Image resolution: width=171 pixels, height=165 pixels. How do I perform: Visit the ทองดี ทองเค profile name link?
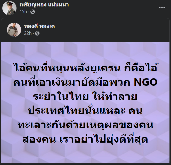39,26
